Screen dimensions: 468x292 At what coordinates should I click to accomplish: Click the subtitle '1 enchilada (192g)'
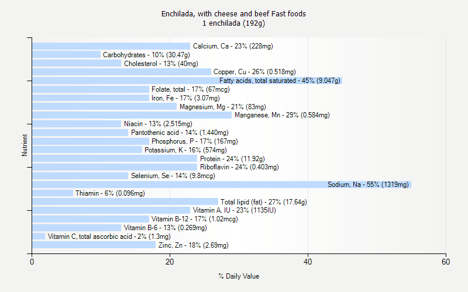pos(233,23)
